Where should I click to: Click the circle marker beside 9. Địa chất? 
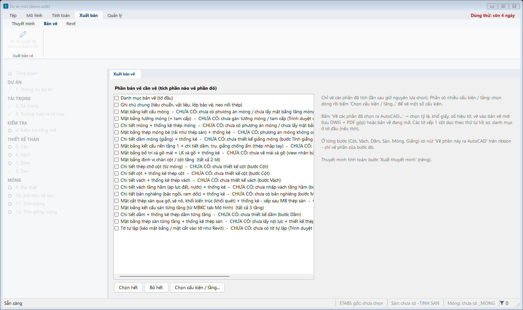[10, 188]
